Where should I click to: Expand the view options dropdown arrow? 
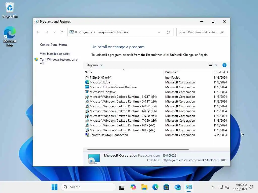216,65
